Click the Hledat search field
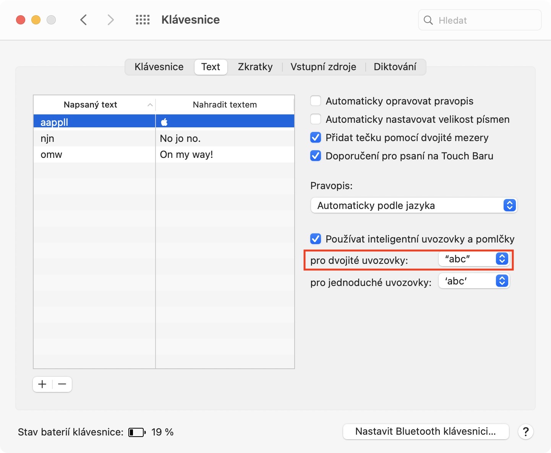 coord(485,20)
